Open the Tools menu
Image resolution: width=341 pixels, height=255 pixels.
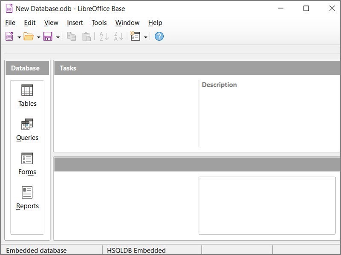click(x=99, y=23)
